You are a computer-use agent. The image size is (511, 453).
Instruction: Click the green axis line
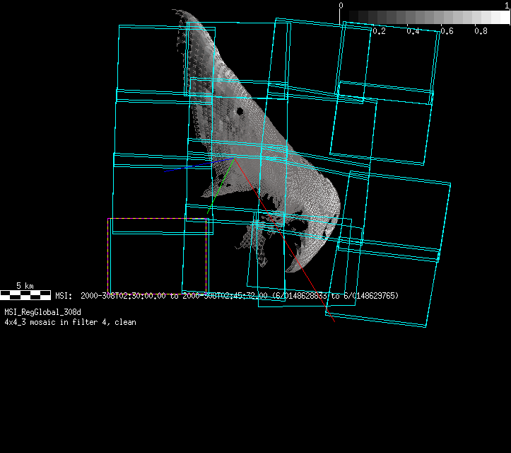221,185
